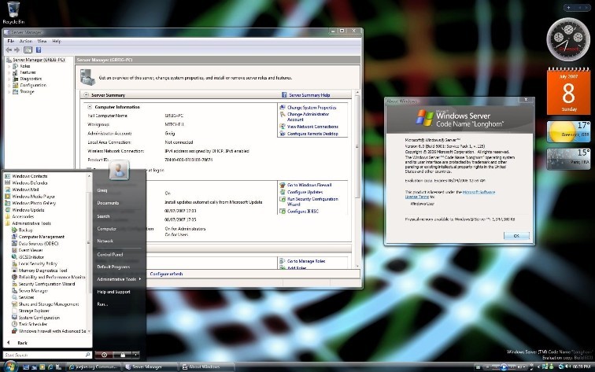Click OK in About Windows dialog
The width and height of the screenshot is (595, 372).
(x=516, y=235)
